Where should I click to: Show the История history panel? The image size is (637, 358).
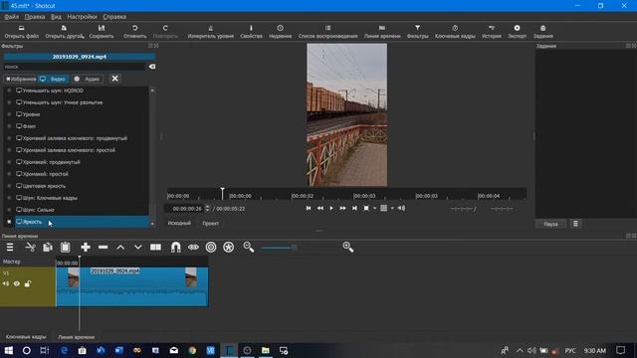point(492,32)
